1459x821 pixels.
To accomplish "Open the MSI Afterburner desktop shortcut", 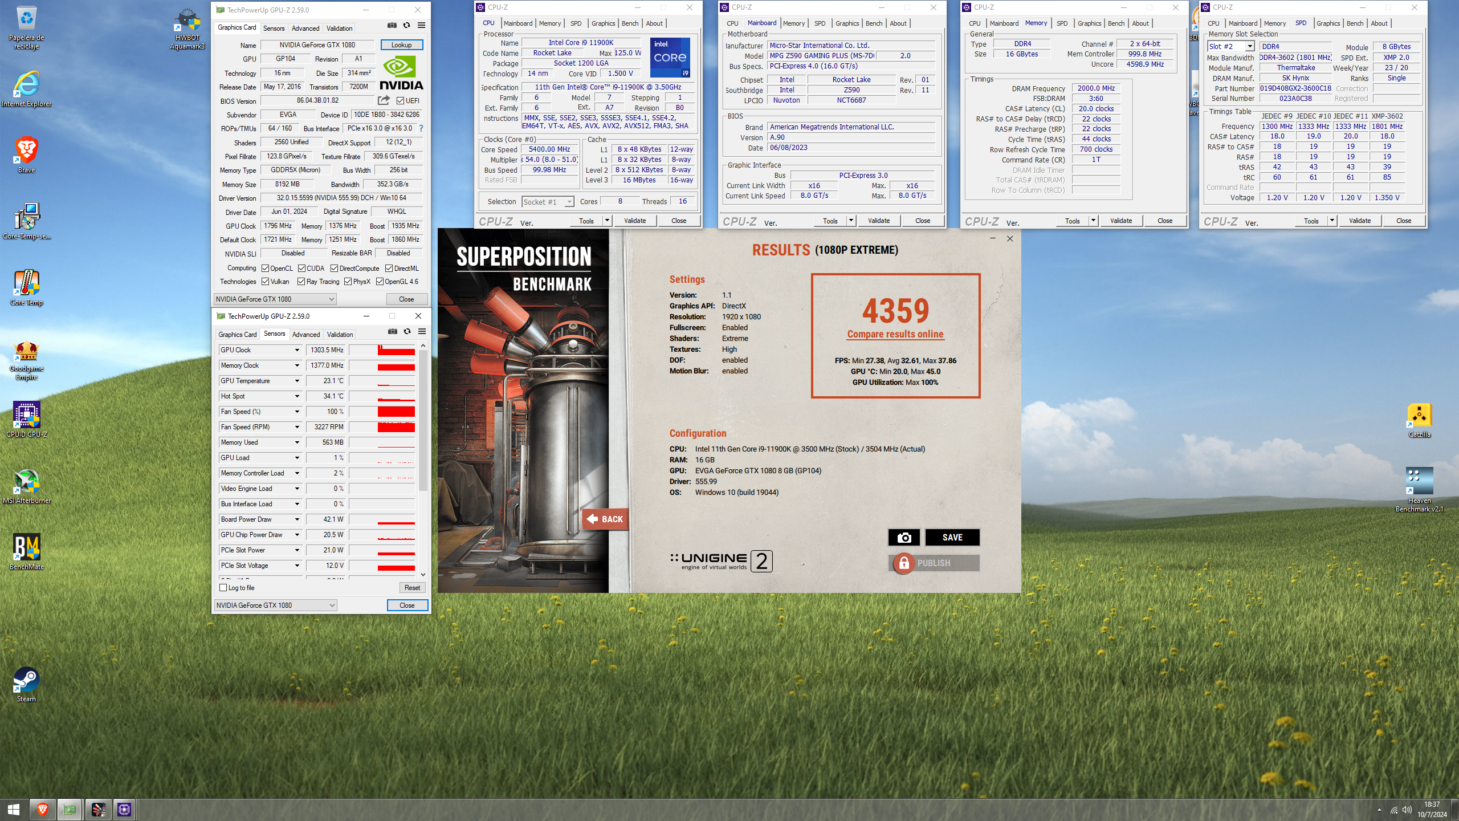I will pos(27,486).
